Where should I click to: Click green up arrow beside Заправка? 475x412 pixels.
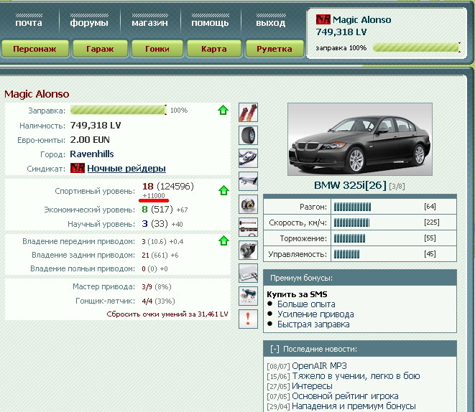[223, 110]
